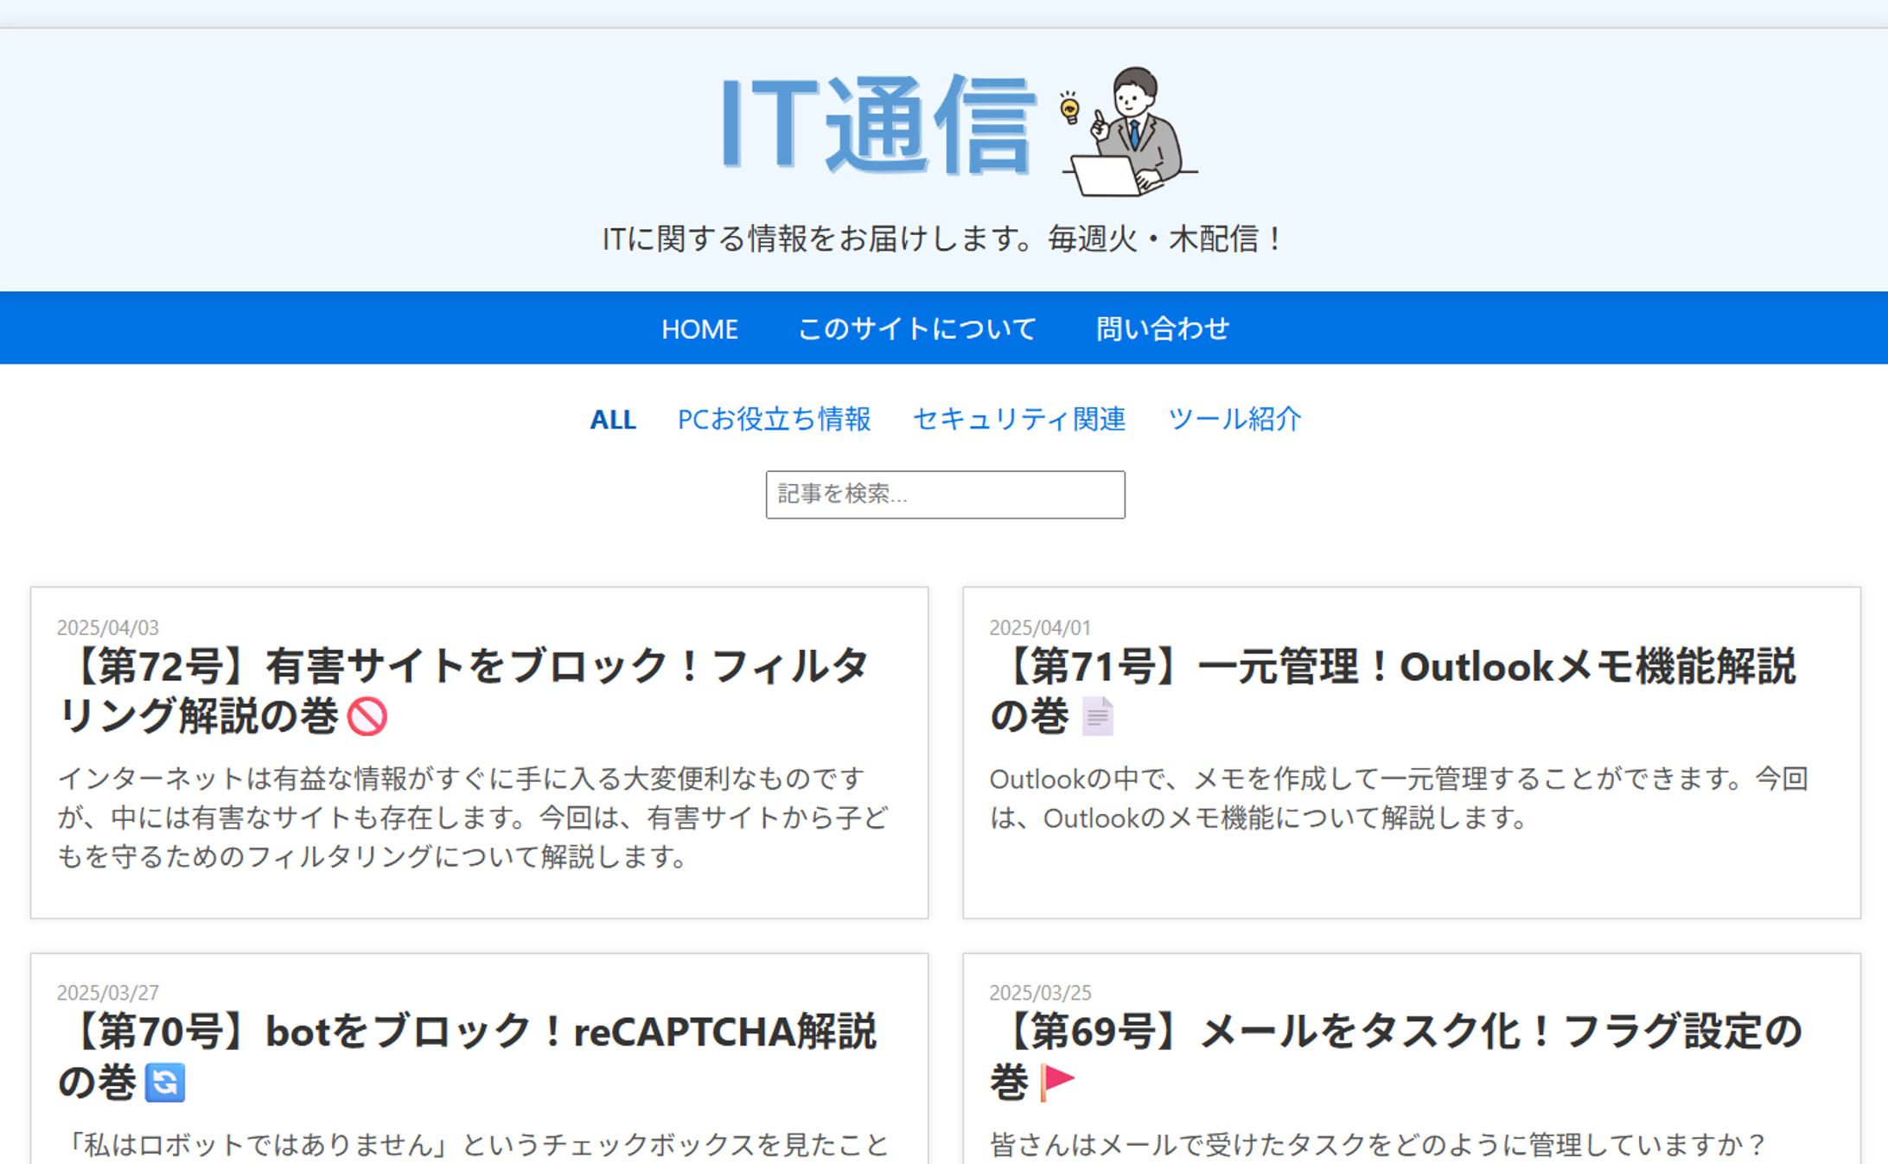This screenshot has height=1164, width=1888.
Task: Click the memo emoji in the Outlook article title
Action: [x=1098, y=716]
